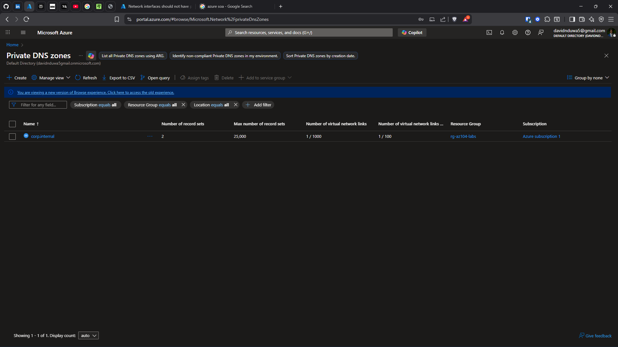Viewport: 618px width, 347px height.
Task: Open the browser main menu
Action: pyautogui.click(x=611, y=19)
